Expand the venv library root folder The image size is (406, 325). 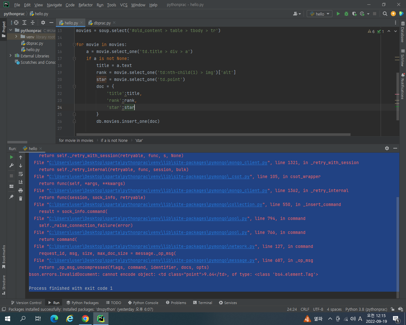[16, 36]
